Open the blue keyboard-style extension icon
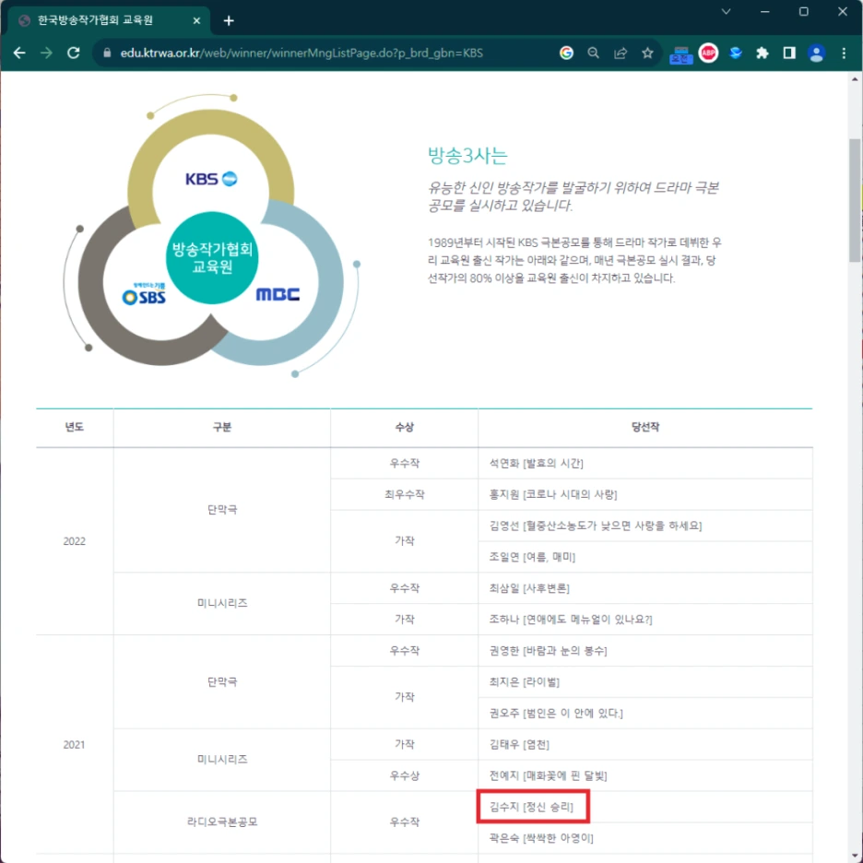The height and width of the screenshot is (863, 863). 680,54
